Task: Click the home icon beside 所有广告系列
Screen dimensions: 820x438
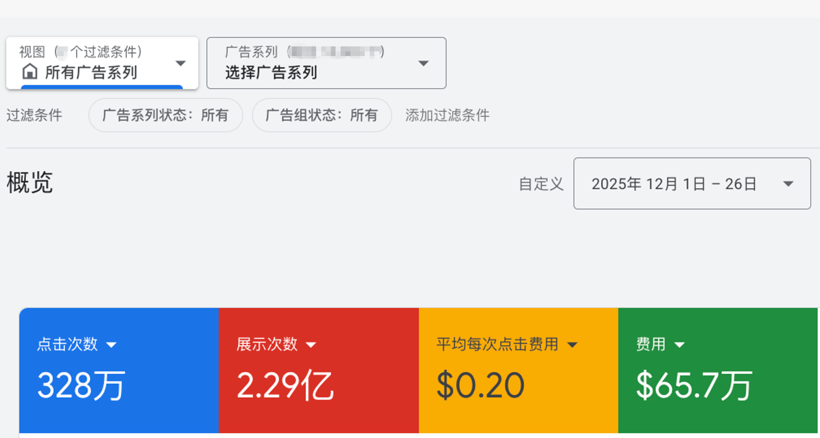Action: [30, 72]
